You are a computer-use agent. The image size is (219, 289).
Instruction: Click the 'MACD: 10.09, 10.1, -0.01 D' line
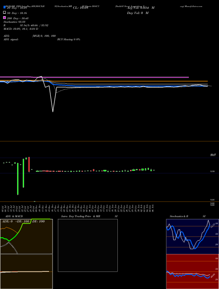(x=21, y=29)
